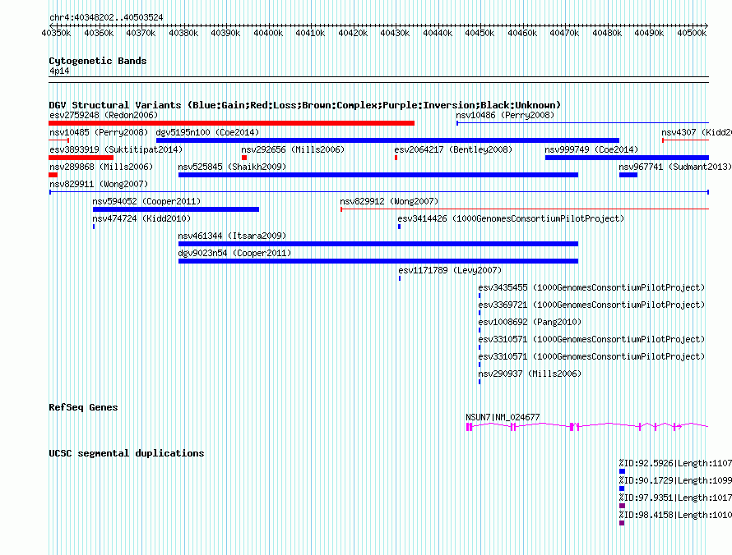The image size is (732, 555).
Task: Open the NSUN7|NM_024677 gene label
Action: pos(503,417)
